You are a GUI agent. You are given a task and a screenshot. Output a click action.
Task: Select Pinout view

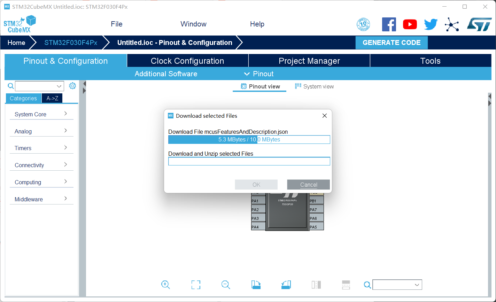click(x=260, y=86)
